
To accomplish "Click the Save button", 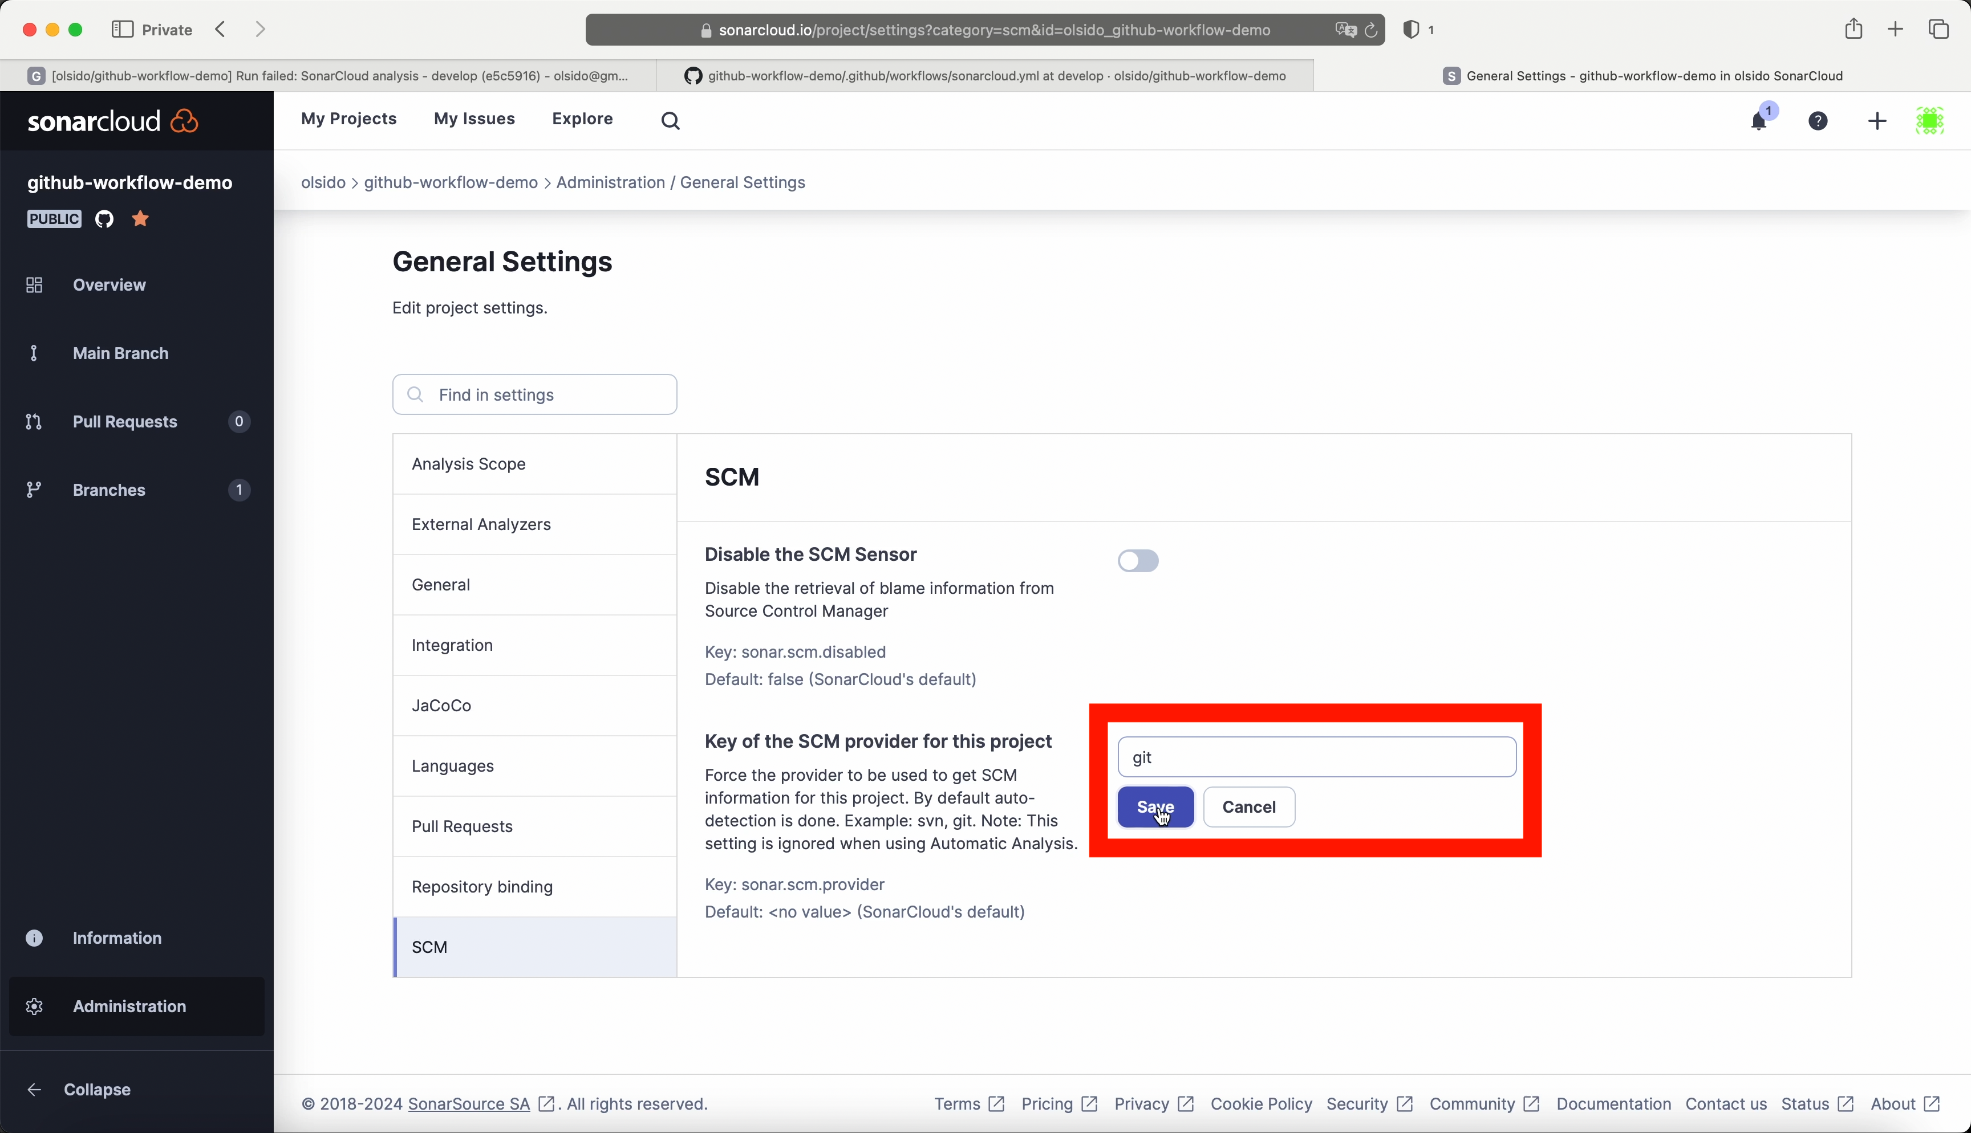I will click(x=1155, y=807).
